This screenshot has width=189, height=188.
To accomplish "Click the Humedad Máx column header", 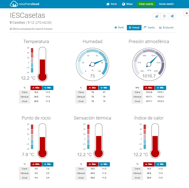I will click(x=92, y=88).
